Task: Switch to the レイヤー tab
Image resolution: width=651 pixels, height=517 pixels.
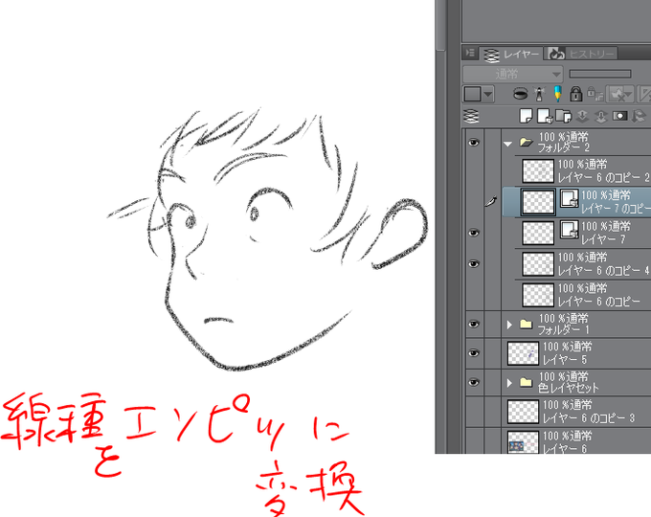Action: pyautogui.click(x=511, y=54)
